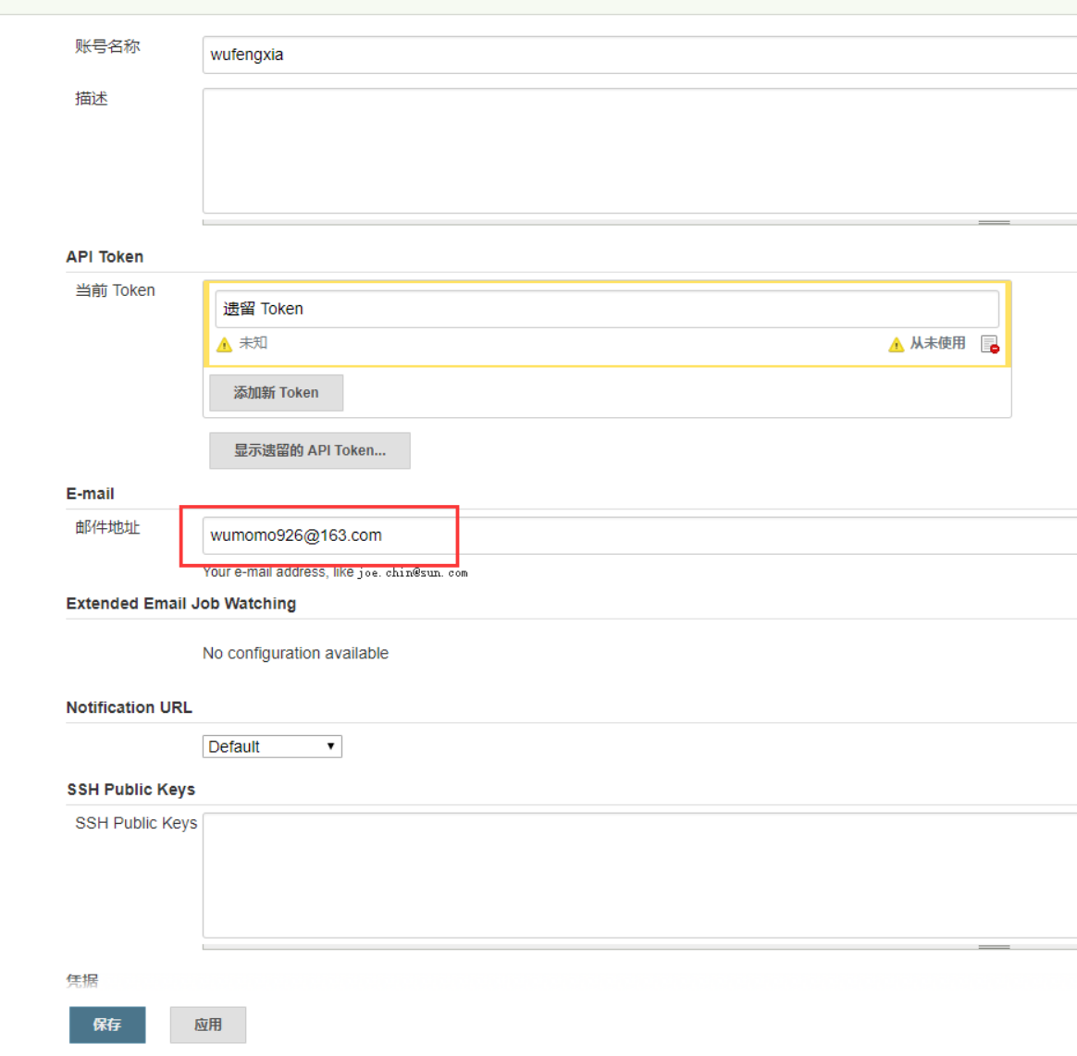Click the Extended Email Job Watching heading

click(180, 604)
